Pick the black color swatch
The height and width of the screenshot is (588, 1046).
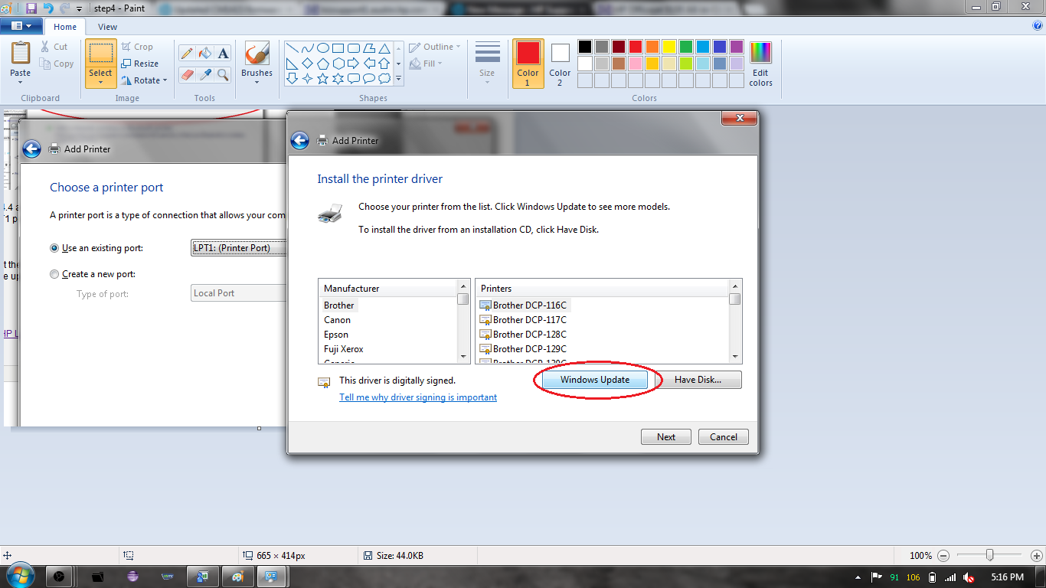coord(585,47)
